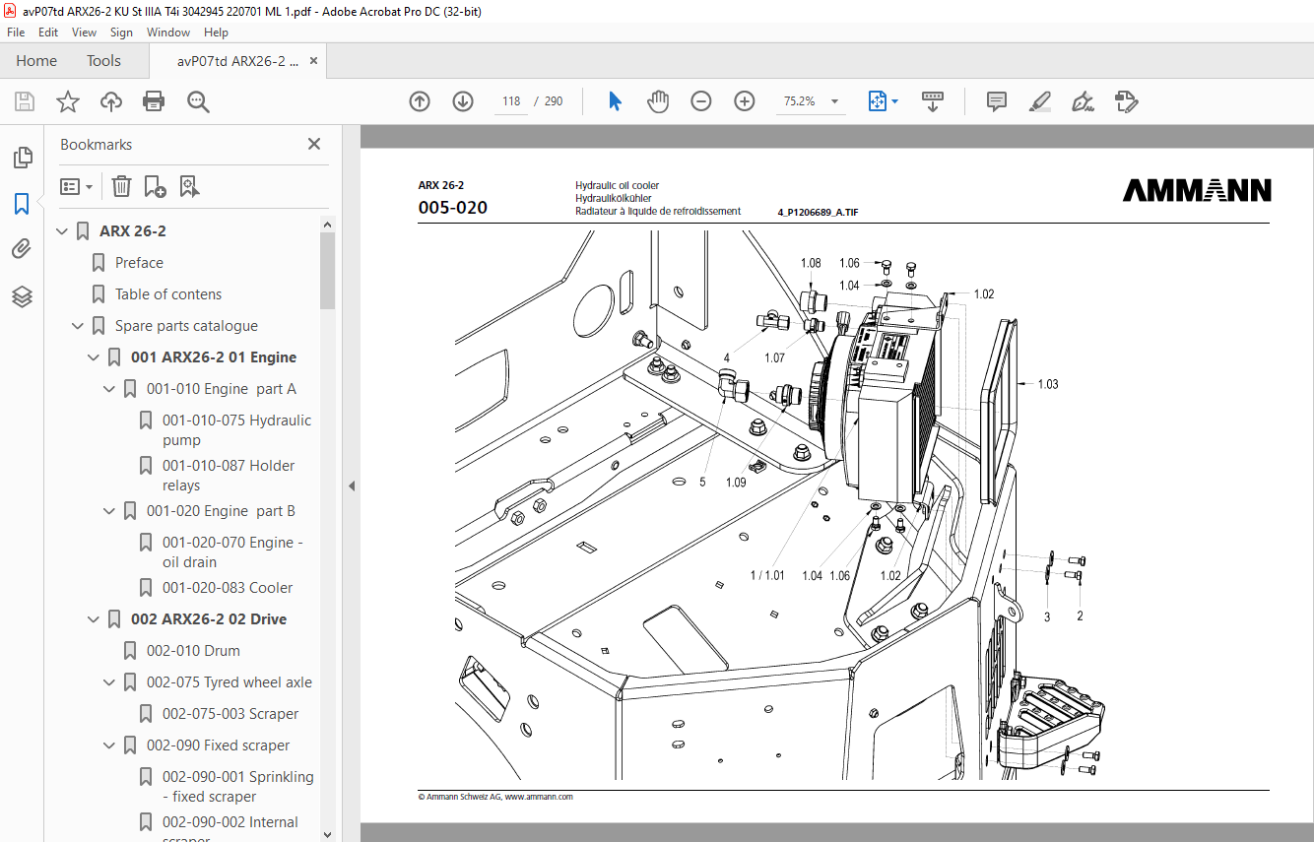Open the attachments paperclip panel
Viewport: 1314px width, 842px height.
coord(22,249)
